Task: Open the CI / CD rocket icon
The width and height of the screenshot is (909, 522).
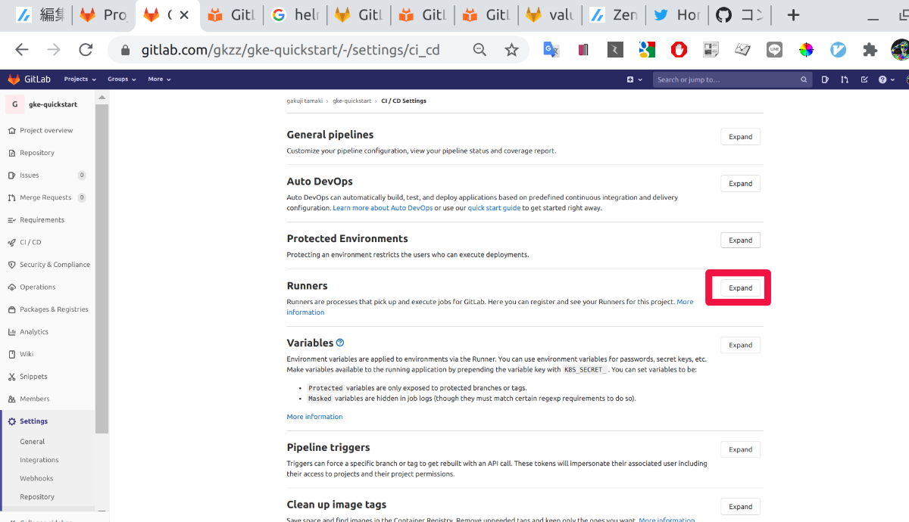Action: click(11, 242)
